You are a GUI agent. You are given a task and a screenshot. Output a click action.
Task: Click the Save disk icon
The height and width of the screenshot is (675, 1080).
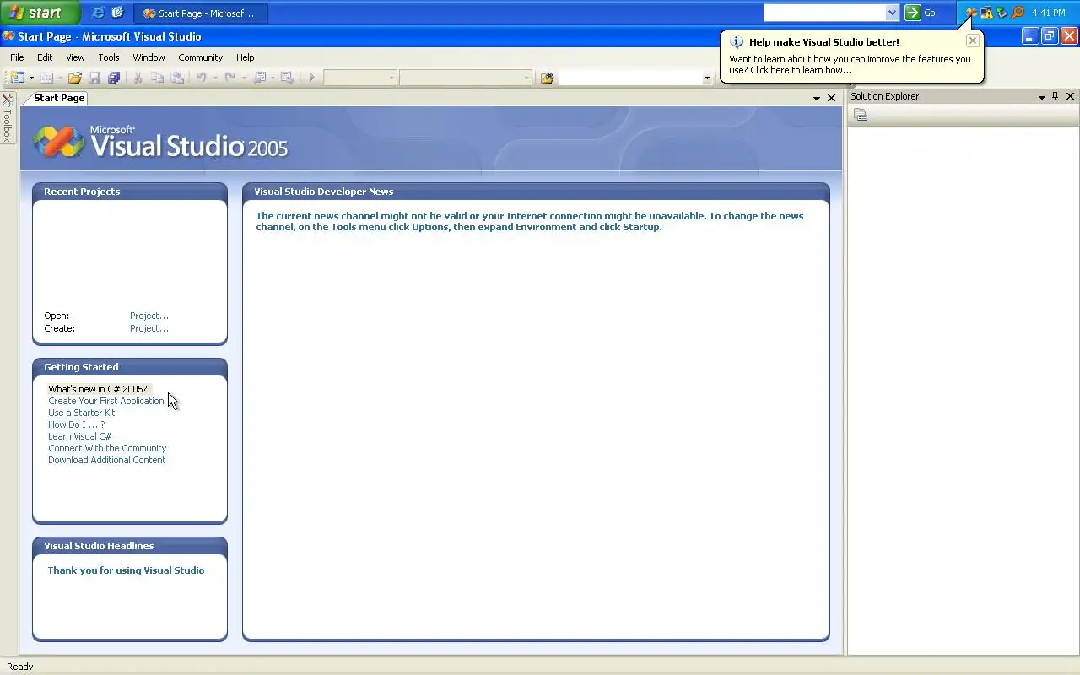point(94,78)
